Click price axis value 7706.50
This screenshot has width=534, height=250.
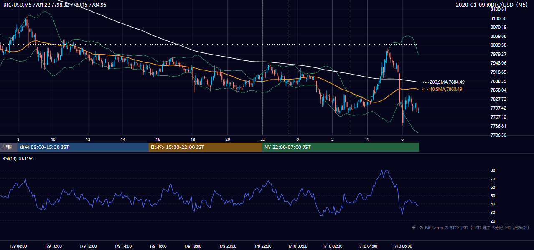498,135
